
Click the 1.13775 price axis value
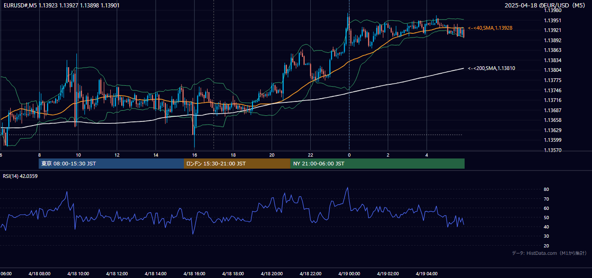coord(553,80)
